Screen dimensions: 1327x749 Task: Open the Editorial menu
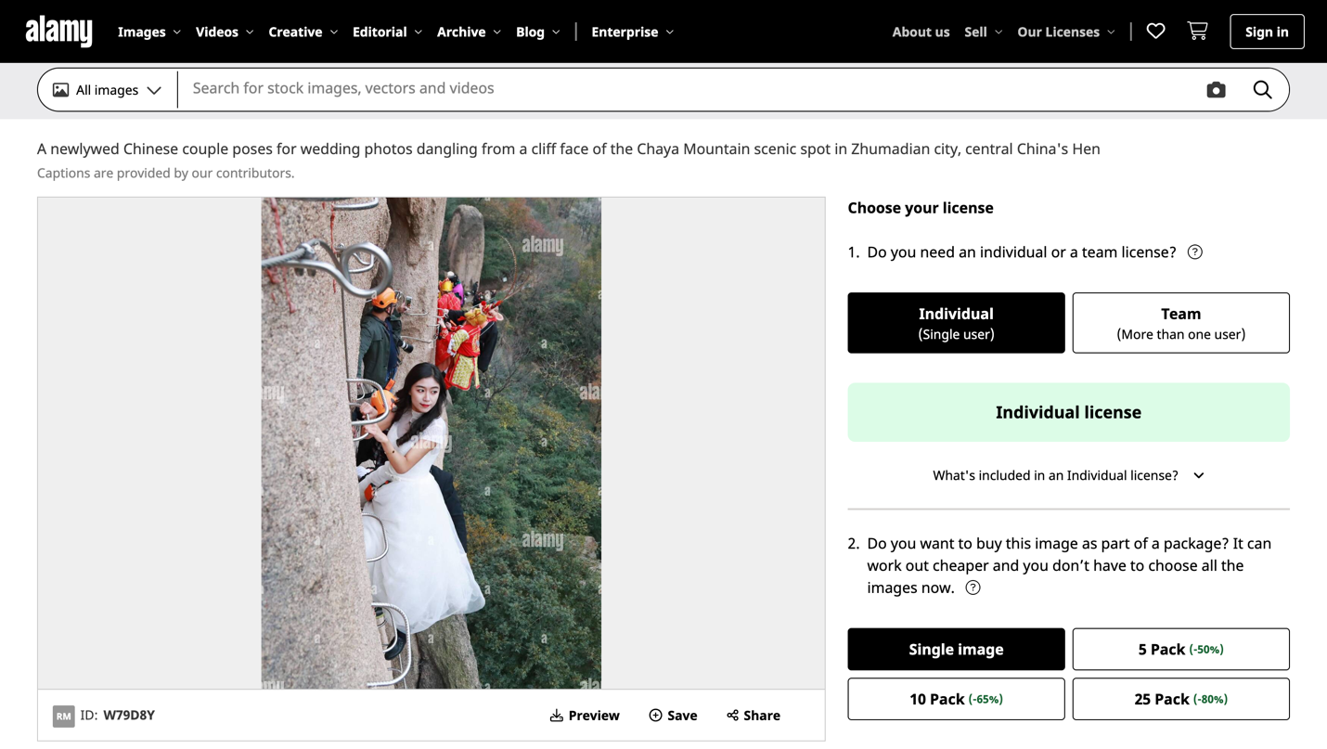click(x=387, y=32)
